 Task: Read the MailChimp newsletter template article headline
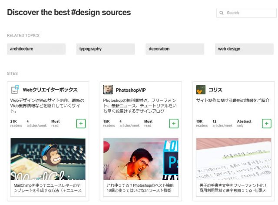coord(48,188)
